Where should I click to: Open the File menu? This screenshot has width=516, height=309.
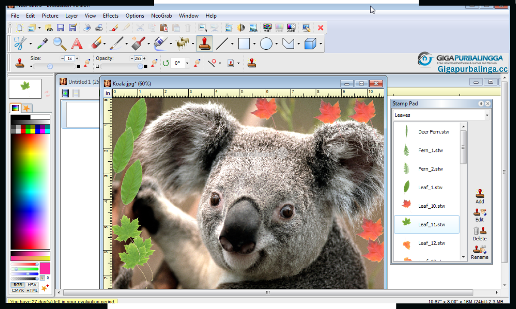click(x=15, y=15)
